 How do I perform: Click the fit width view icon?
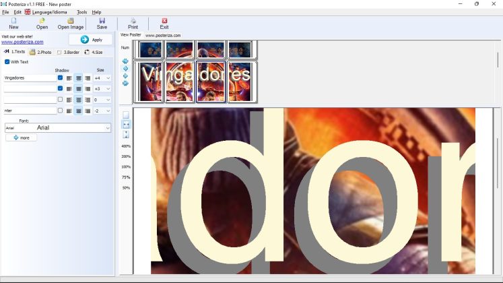point(126,125)
